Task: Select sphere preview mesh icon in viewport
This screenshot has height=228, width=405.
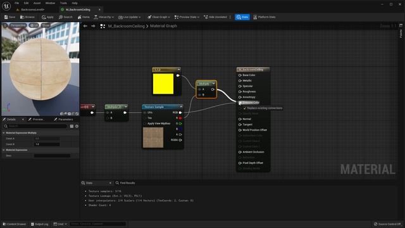Action: (x=65, y=114)
